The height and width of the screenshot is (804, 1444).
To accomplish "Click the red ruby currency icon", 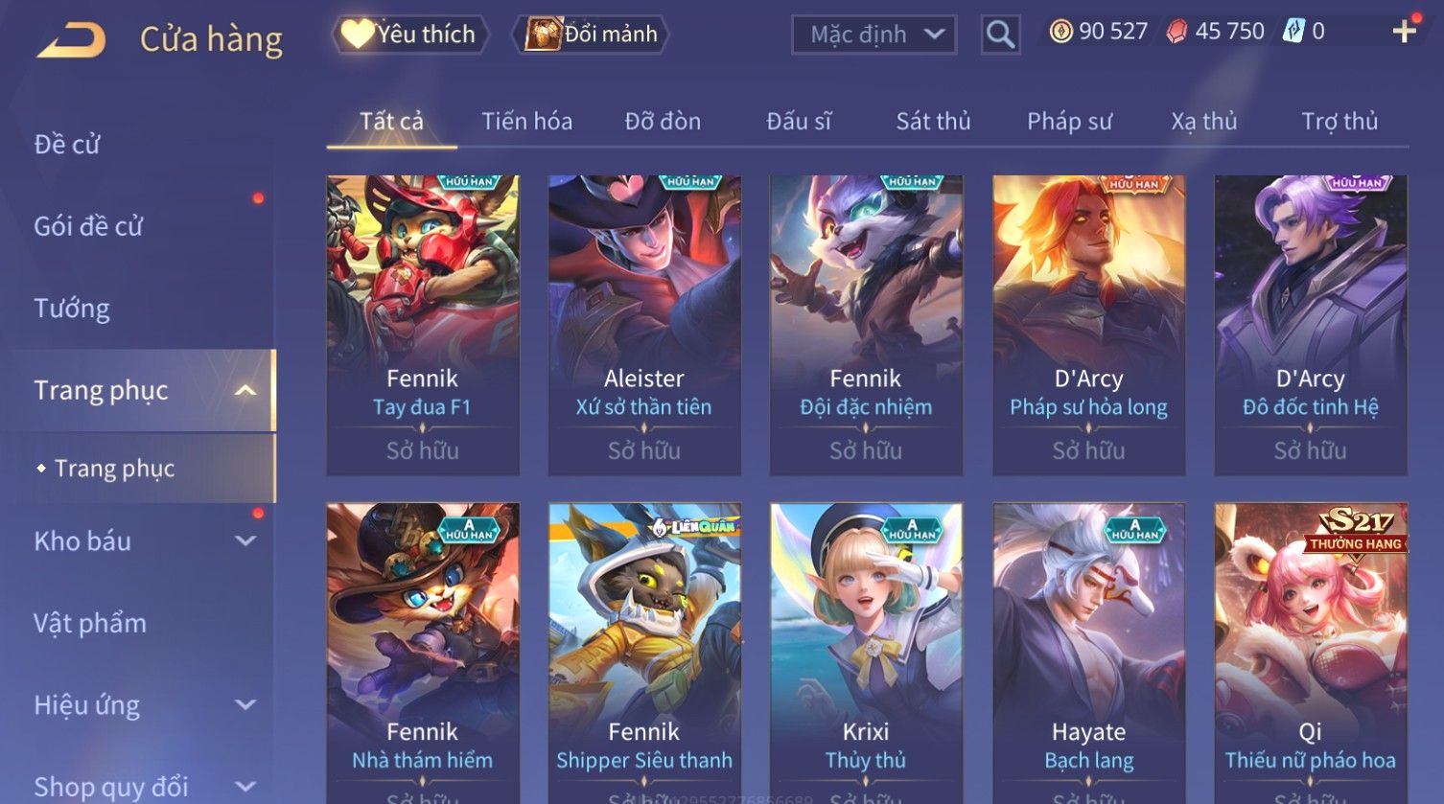I will click(x=1176, y=32).
